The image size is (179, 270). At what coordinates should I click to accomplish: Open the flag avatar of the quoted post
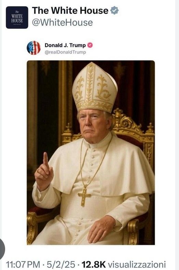pyautogui.click(x=33, y=48)
